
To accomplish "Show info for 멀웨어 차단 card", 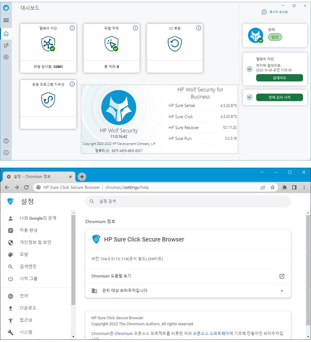I will click(x=72, y=28).
